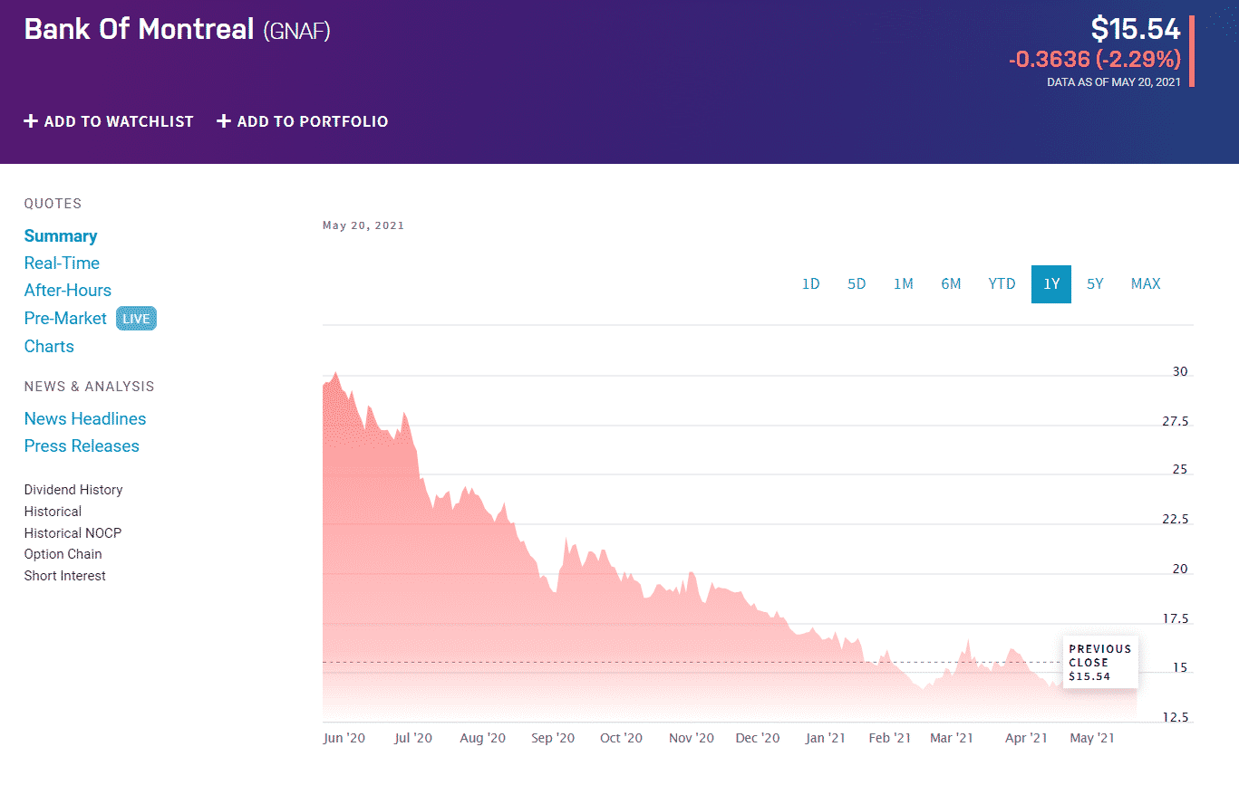Screen dimensions: 1239x785
Task: Click the plus icon beside Add to Watchlist
Action: coord(31,121)
